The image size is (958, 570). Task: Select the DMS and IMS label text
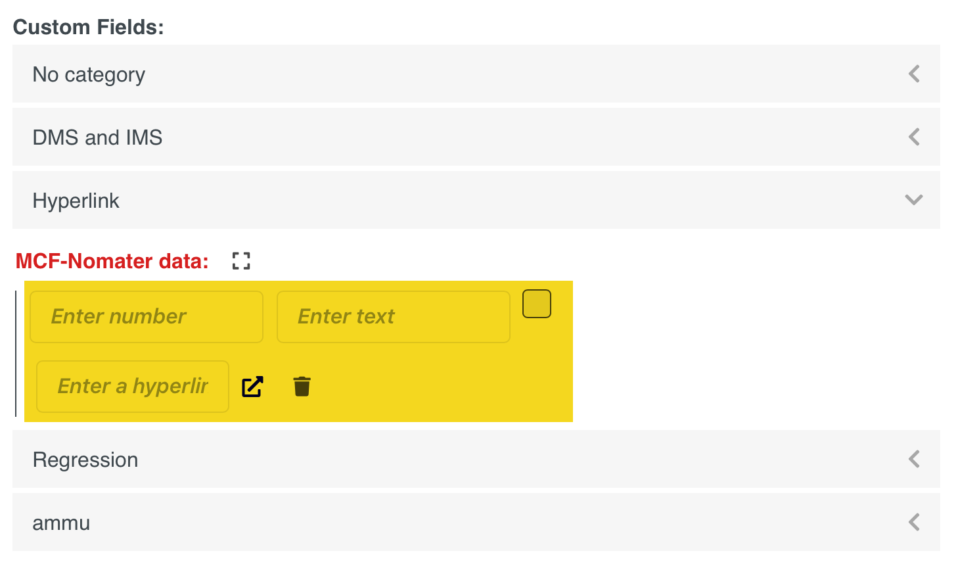pos(97,137)
